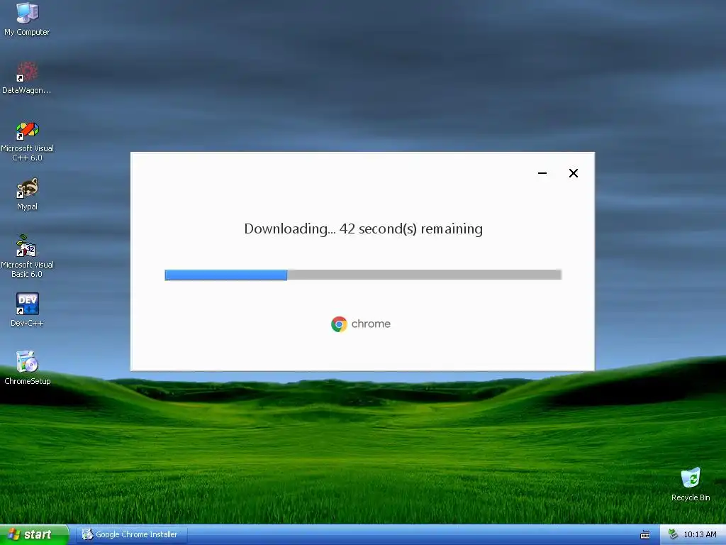This screenshot has height=545, width=726.
Task: Click Google Chrome Installer taskbar button
Action: coord(131,534)
